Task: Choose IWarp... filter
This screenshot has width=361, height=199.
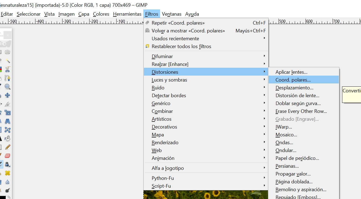Action: 304,127
